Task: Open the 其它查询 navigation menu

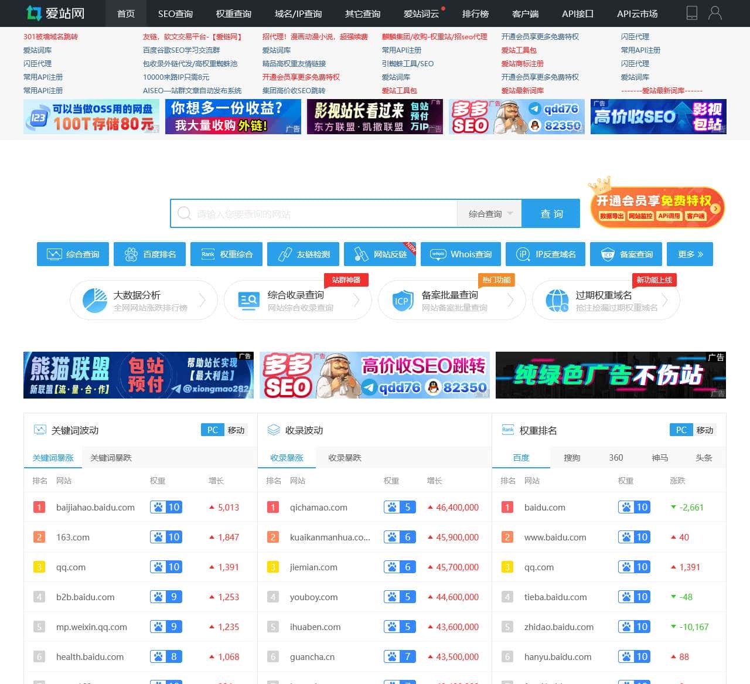Action: click(x=363, y=13)
